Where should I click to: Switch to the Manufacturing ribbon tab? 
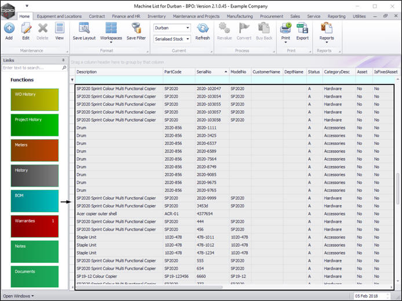click(x=239, y=17)
